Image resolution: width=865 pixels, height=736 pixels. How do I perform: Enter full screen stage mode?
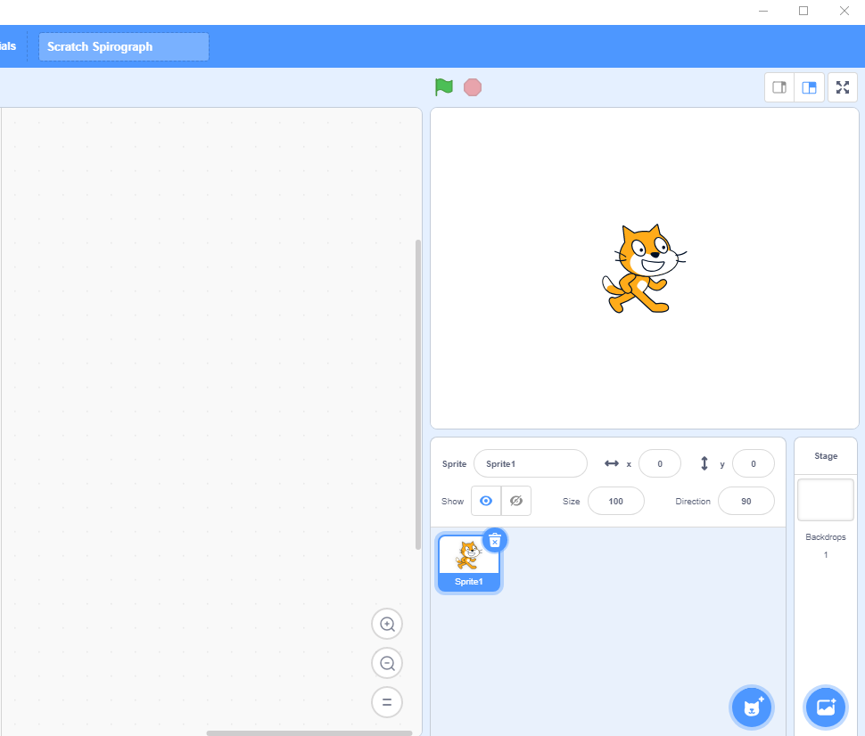[843, 87]
